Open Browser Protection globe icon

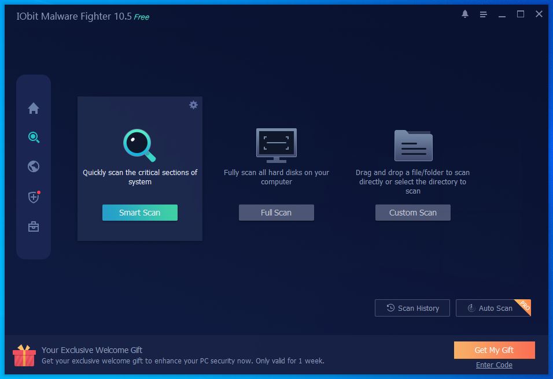[34, 166]
